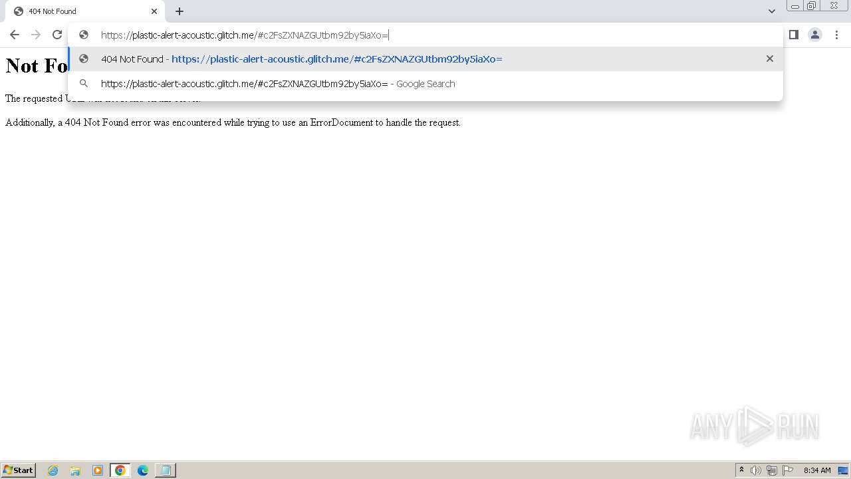851x479 pixels.
Task: Show hidden system tray icons
Action: pyautogui.click(x=741, y=470)
